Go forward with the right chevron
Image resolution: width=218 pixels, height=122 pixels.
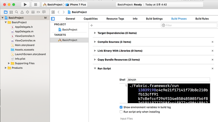(64, 12)
